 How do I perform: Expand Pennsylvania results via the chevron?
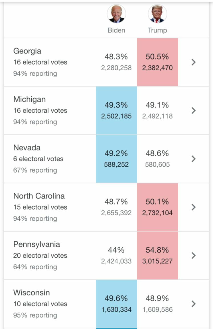pos(194,256)
